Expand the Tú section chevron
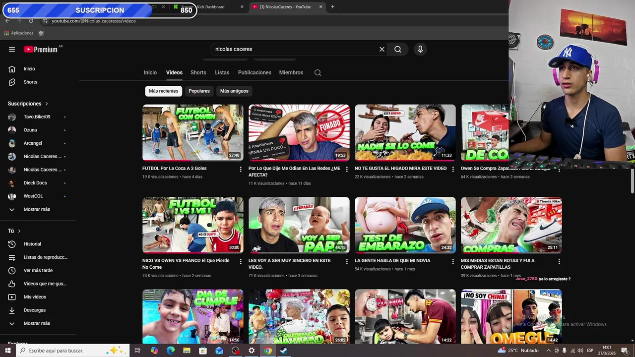The image size is (635, 357). 19,231
